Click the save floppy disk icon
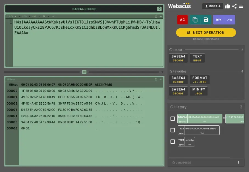The width and height of the screenshot is (249, 172). coord(206,20)
